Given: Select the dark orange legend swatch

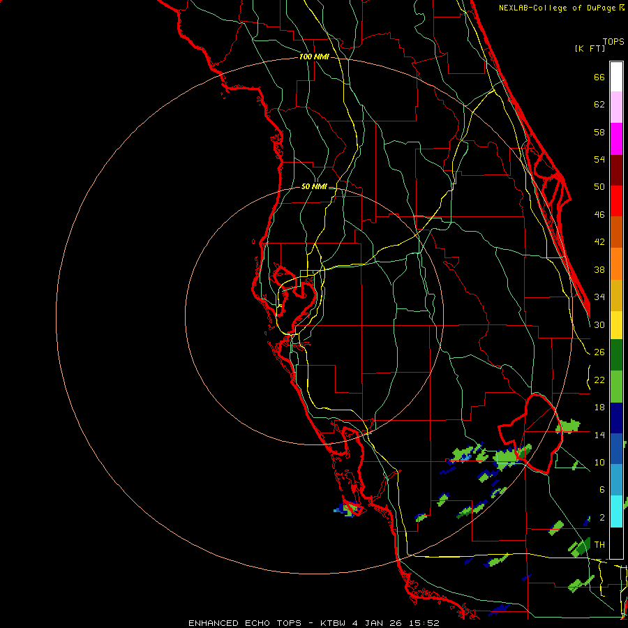Looking at the screenshot, I should tap(616, 232).
